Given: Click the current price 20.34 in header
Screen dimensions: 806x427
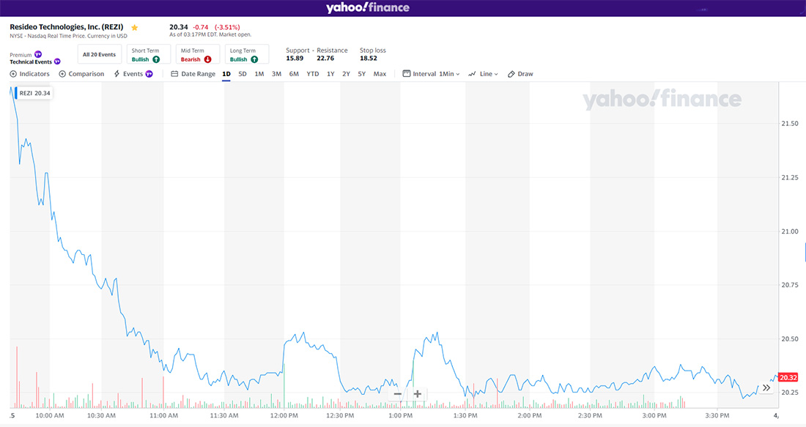Looking at the screenshot, I should click(x=179, y=26).
